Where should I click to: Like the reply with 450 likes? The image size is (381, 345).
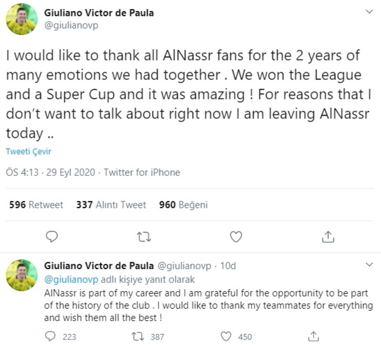click(x=226, y=336)
